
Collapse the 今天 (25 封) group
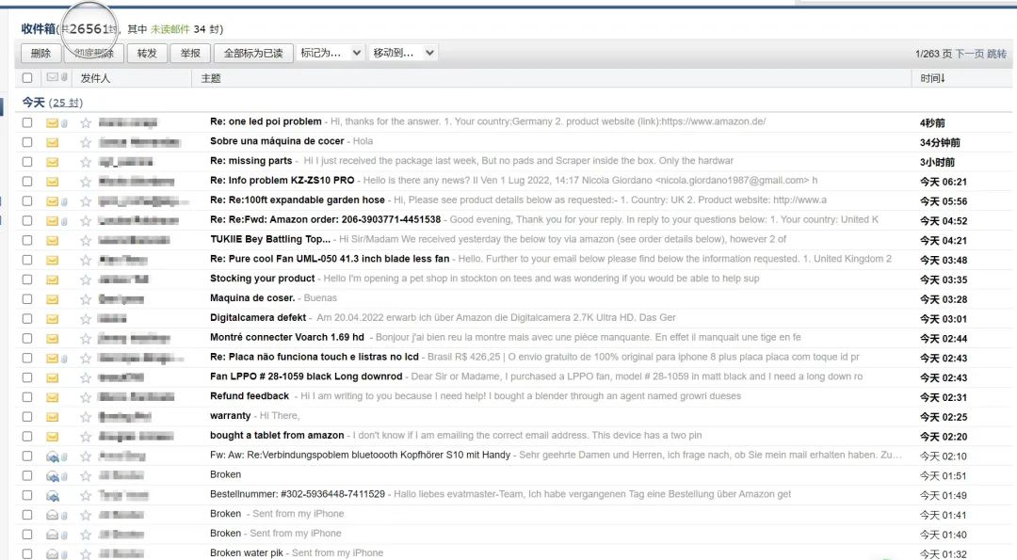pyautogui.click(x=52, y=103)
